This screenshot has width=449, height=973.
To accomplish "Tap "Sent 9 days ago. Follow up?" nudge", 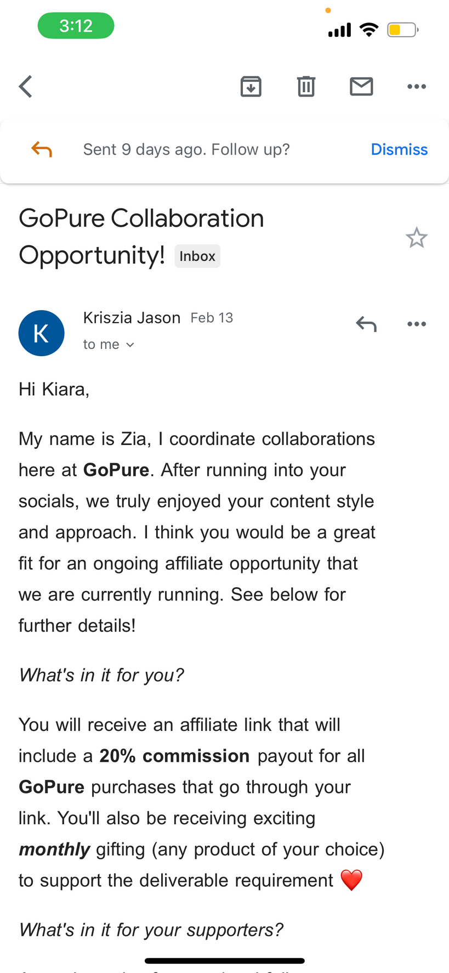I will click(x=186, y=149).
